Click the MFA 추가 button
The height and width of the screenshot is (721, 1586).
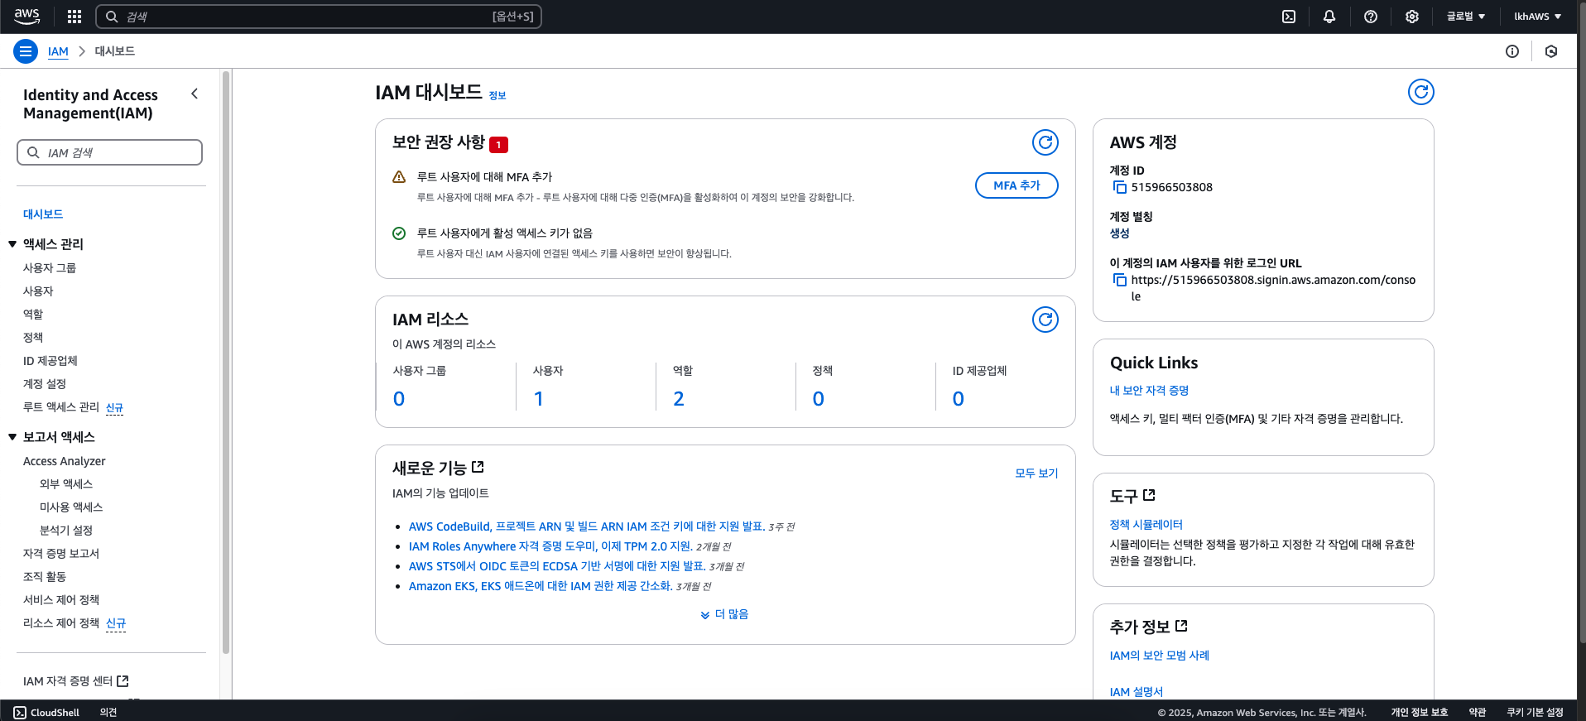(1016, 185)
